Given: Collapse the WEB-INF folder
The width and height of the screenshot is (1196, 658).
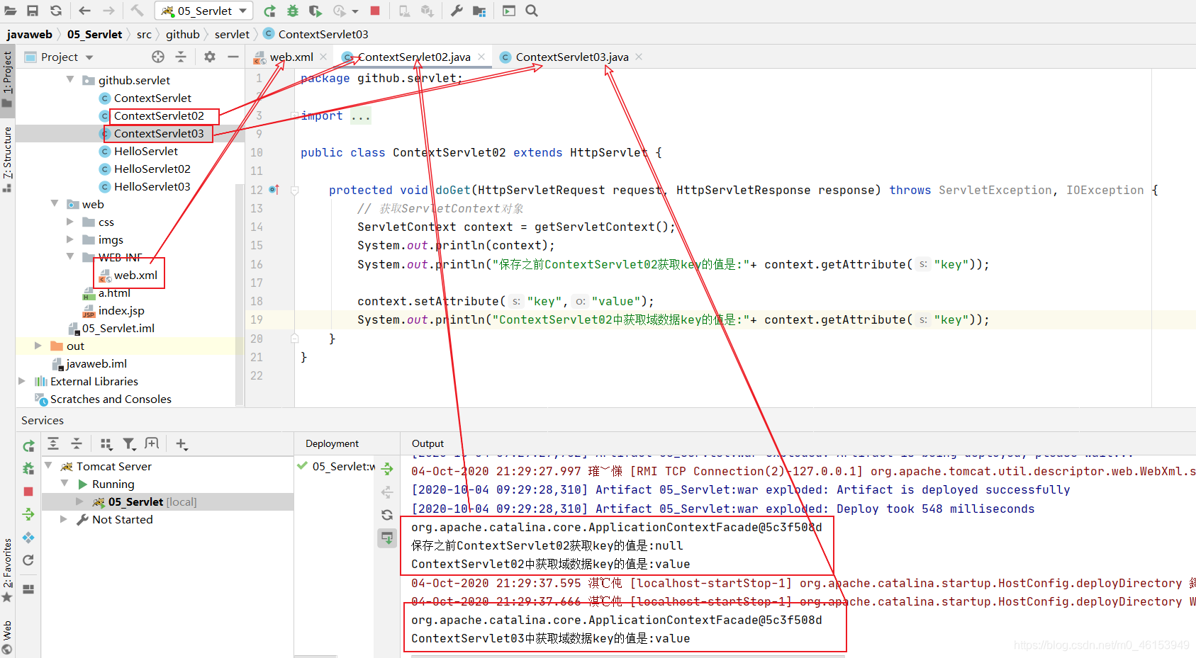Looking at the screenshot, I should coord(70,256).
